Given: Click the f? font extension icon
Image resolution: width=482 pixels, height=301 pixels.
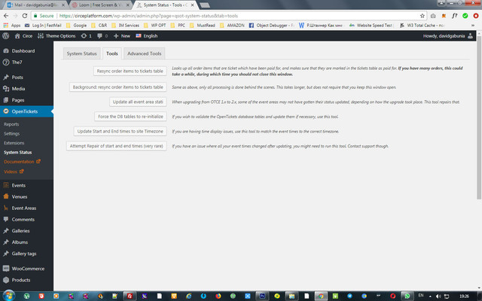Looking at the screenshot, I should tap(454, 16).
